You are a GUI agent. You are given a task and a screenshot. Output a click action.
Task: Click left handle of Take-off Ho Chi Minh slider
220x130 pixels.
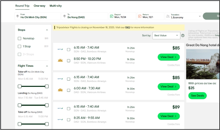pos(20,86)
